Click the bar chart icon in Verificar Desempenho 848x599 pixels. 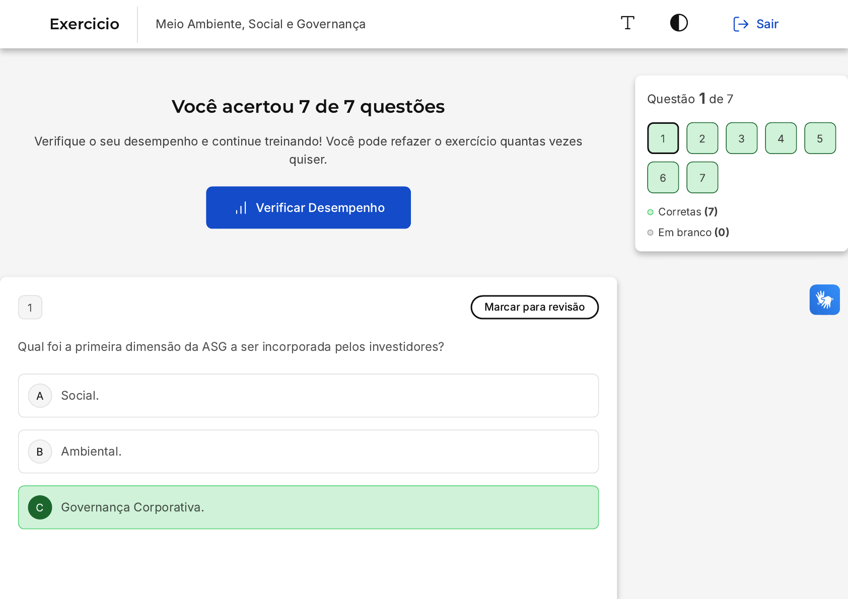pyautogui.click(x=241, y=208)
